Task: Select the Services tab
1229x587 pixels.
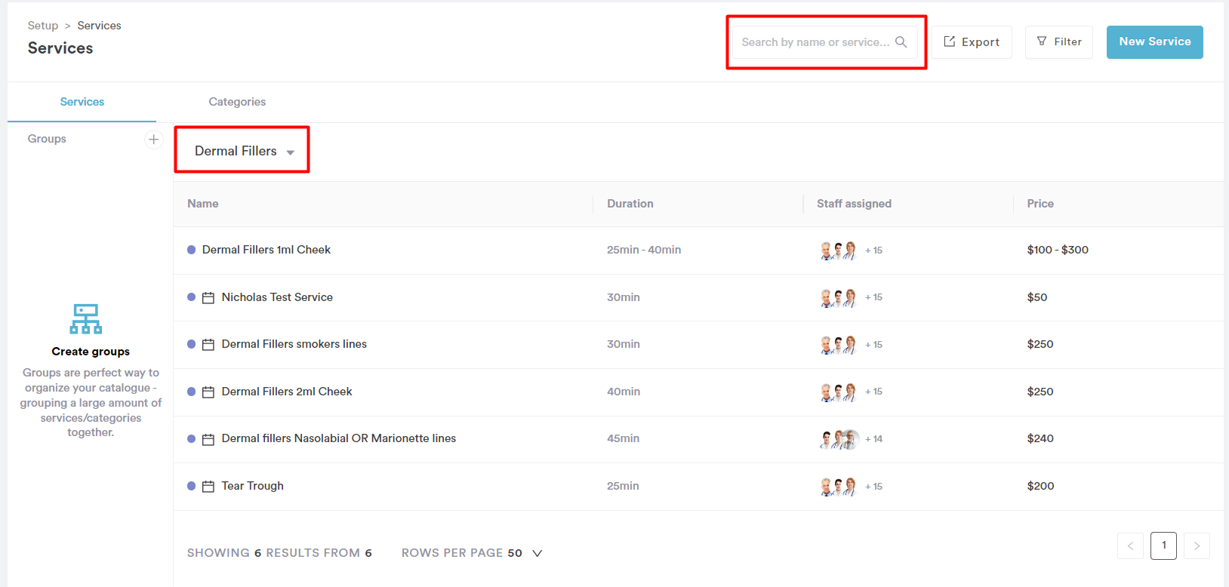Action: tap(82, 102)
